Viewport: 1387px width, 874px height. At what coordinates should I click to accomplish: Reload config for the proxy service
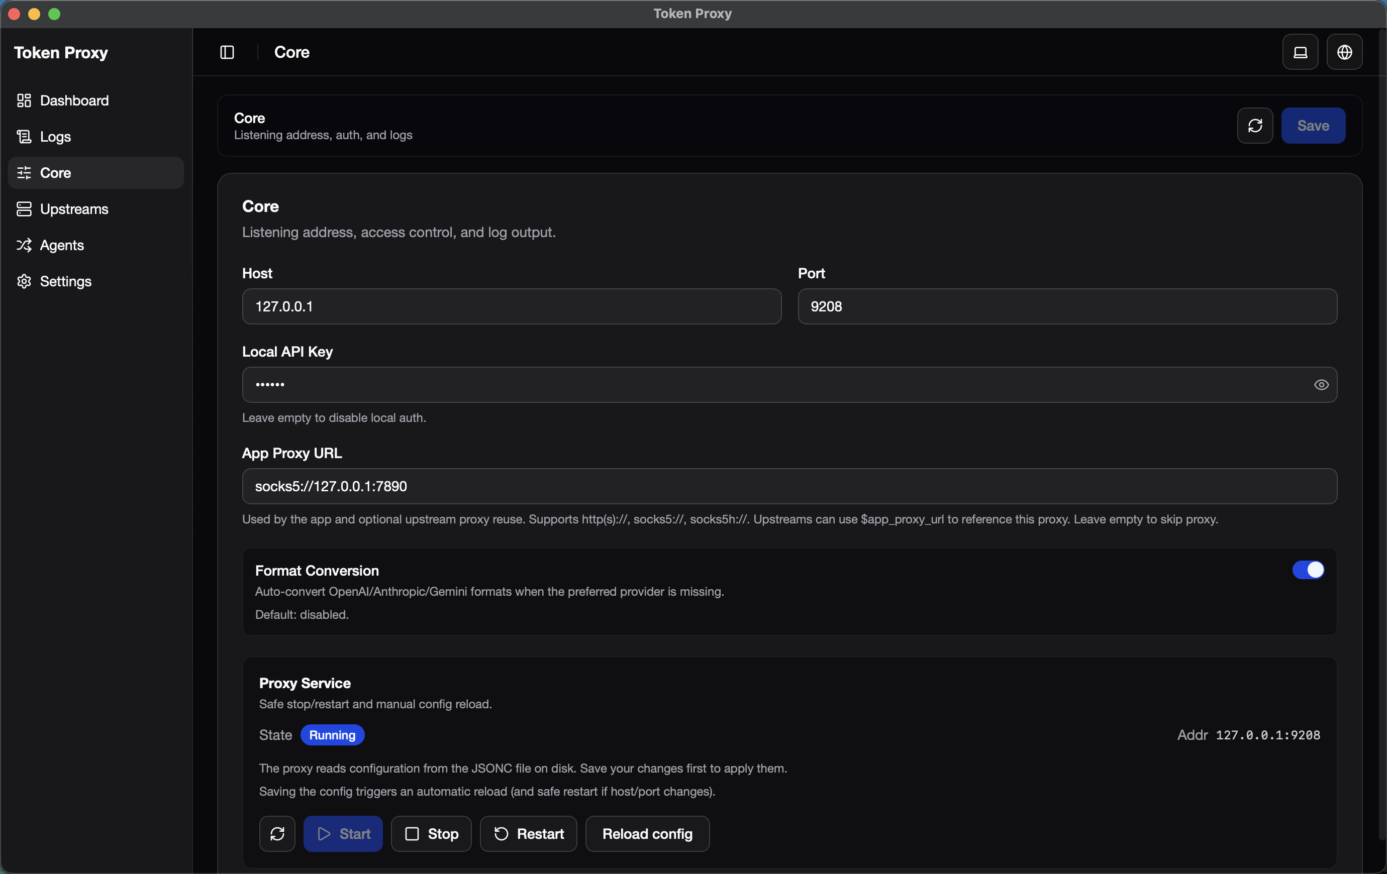point(647,834)
